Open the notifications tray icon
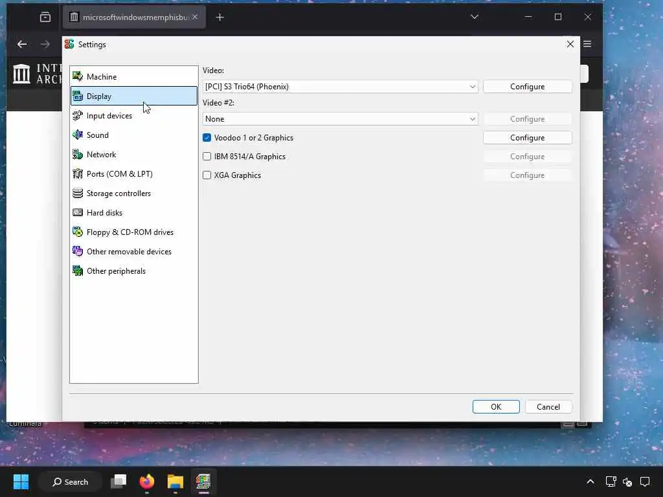Image resolution: width=663 pixels, height=497 pixels. (645, 481)
